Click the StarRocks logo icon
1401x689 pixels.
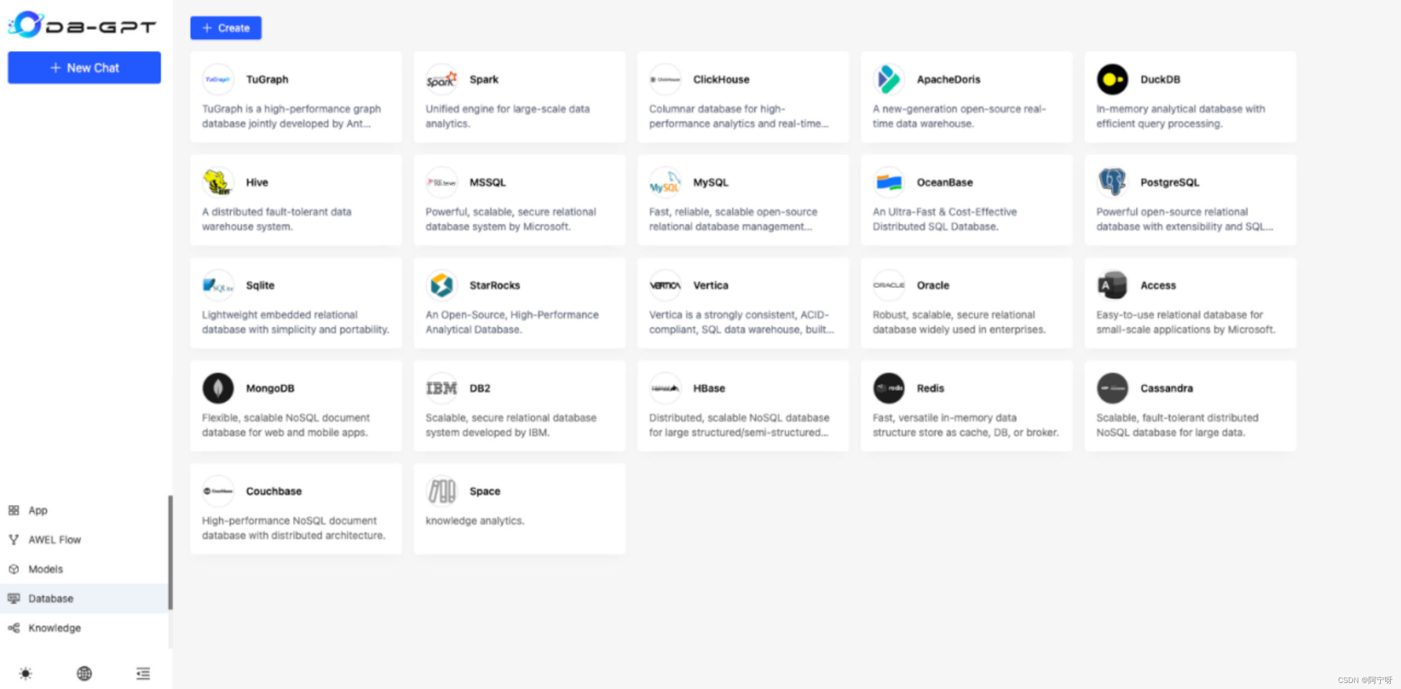coord(441,285)
